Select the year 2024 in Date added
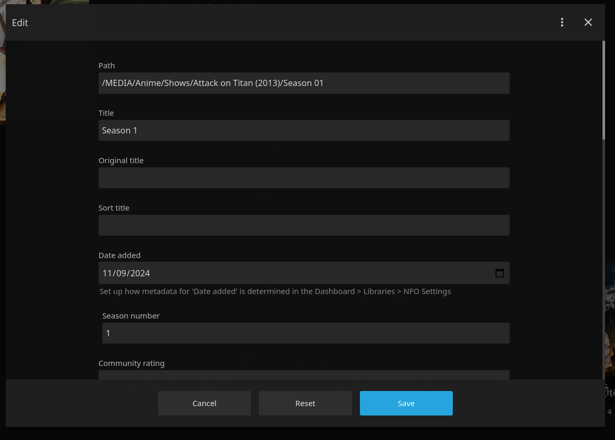Viewport: 615px width, 440px height. (140, 273)
